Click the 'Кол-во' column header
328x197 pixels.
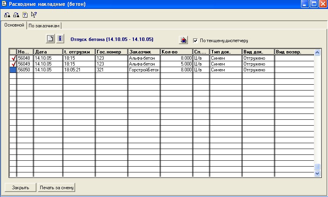pyautogui.click(x=177, y=52)
